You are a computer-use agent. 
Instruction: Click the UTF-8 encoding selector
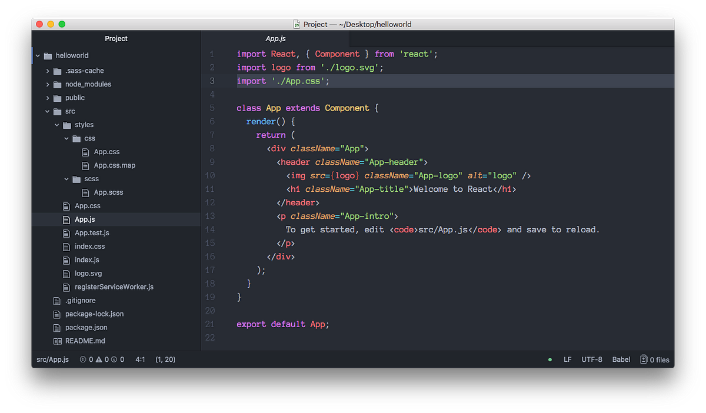coord(592,359)
